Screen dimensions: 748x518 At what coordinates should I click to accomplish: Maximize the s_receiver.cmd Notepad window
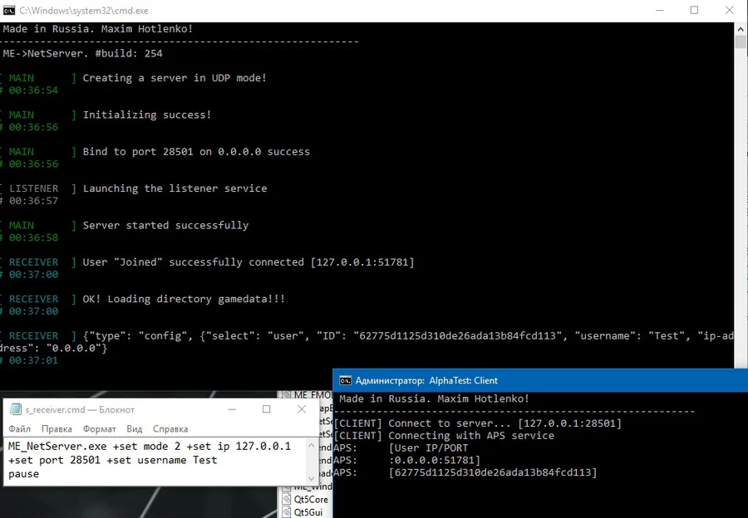[267, 409]
